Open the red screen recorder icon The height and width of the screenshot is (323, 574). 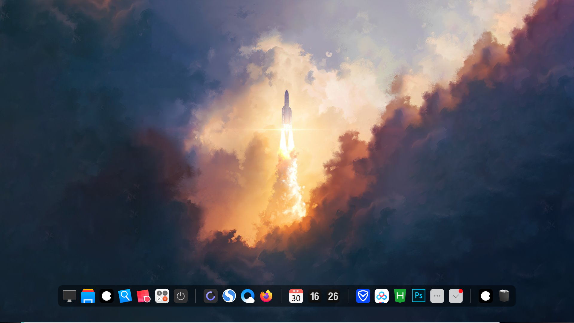coord(143,296)
